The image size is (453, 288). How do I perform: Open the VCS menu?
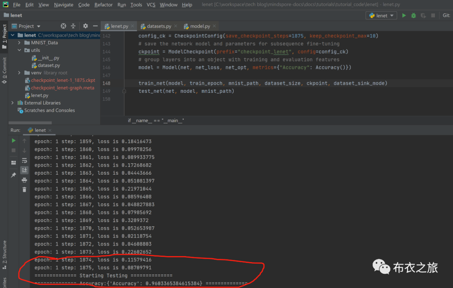click(x=151, y=5)
